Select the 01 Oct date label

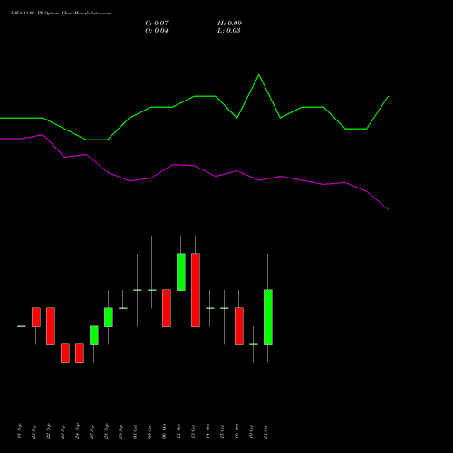point(136,431)
